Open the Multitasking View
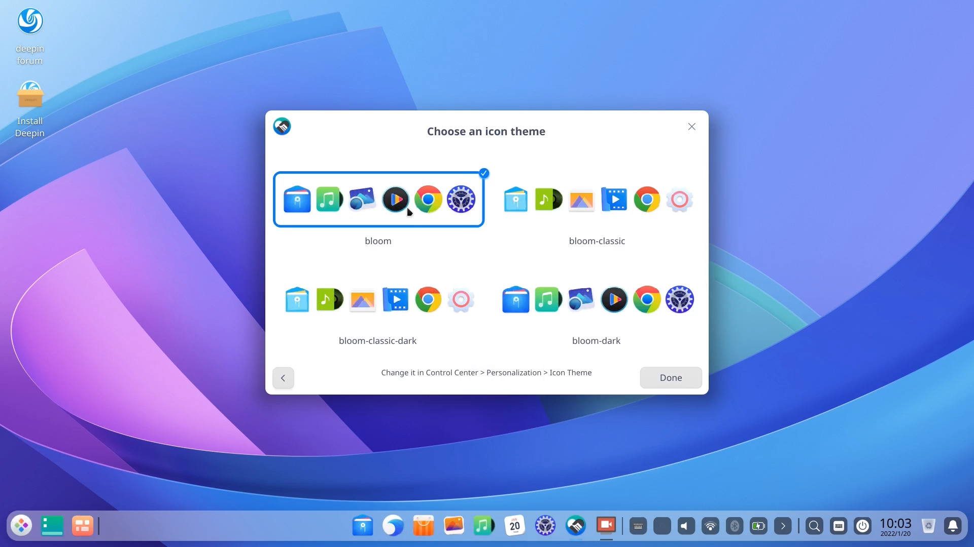974x547 pixels. [x=83, y=526]
